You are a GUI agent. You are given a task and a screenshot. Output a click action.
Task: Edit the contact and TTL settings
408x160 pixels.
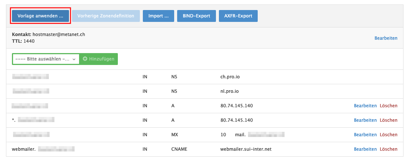tap(386, 38)
